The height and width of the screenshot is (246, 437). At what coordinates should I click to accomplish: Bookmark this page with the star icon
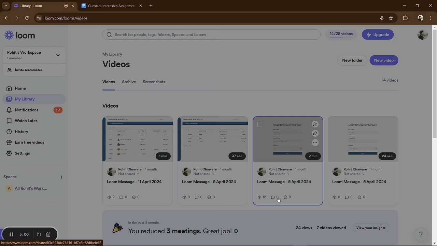coord(391,18)
